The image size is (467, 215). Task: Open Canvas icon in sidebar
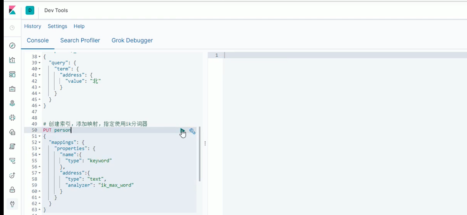[x=12, y=89]
